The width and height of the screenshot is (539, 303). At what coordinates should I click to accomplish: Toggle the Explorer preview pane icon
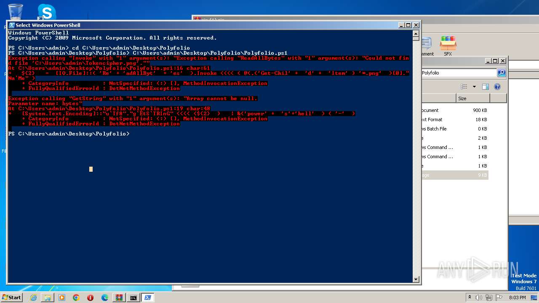point(486,87)
